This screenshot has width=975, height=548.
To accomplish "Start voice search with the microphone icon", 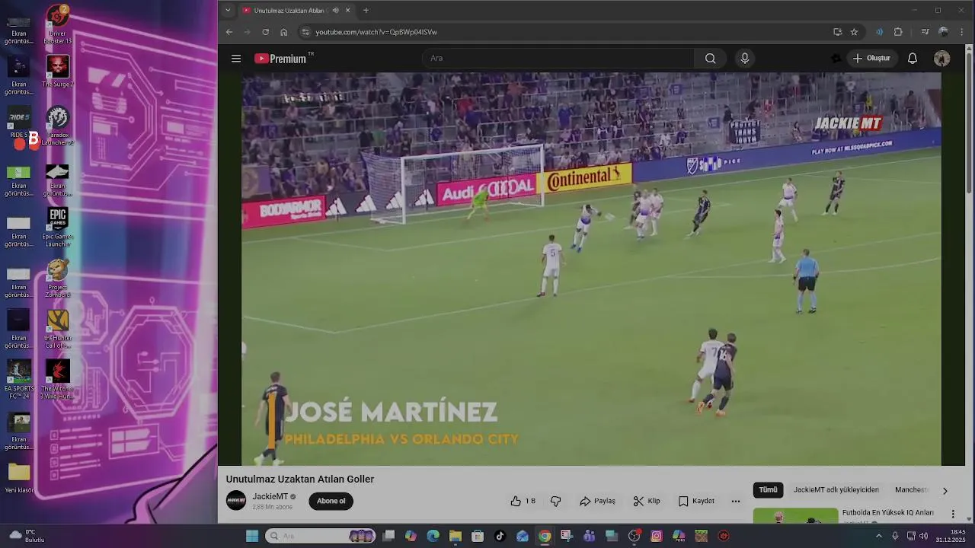I will click(x=745, y=59).
